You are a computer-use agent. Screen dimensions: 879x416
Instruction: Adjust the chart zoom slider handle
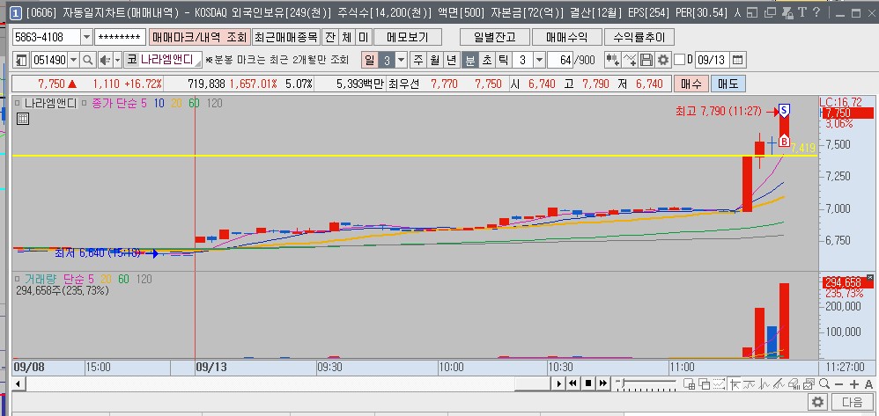coord(622,383)
